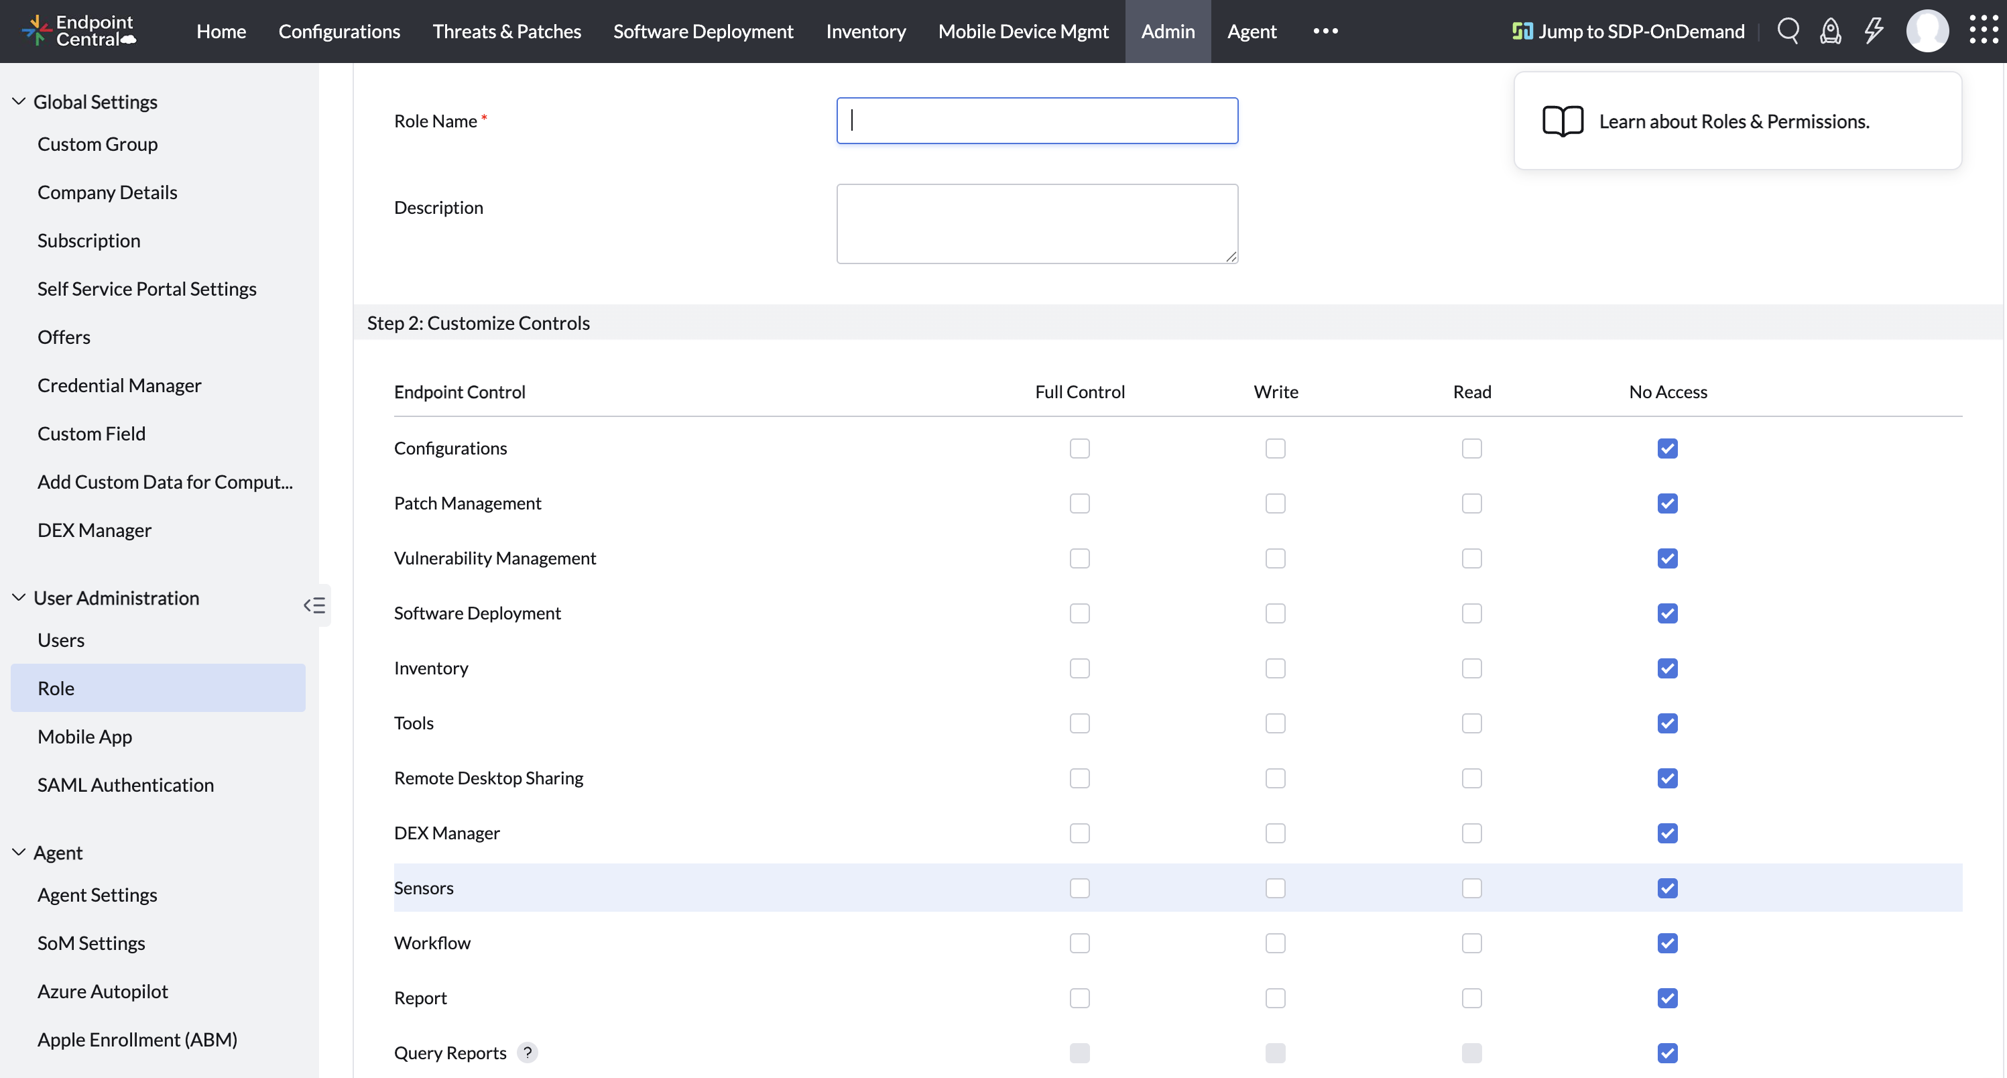Open the Query Reports help question mark

pyautogui.click(x=528, y=1053)
